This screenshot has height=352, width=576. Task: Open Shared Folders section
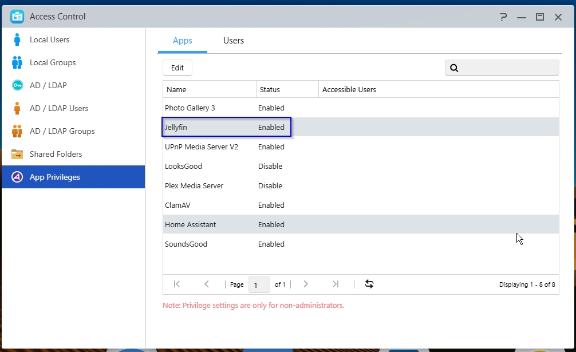[x=56, y=155]
